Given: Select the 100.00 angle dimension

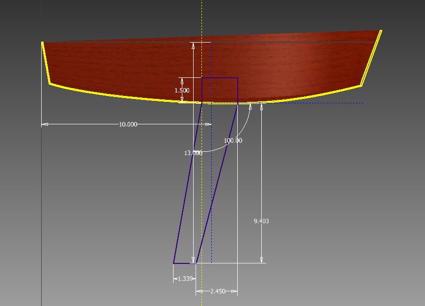Looking at the screenshot, I should point(233,141).
